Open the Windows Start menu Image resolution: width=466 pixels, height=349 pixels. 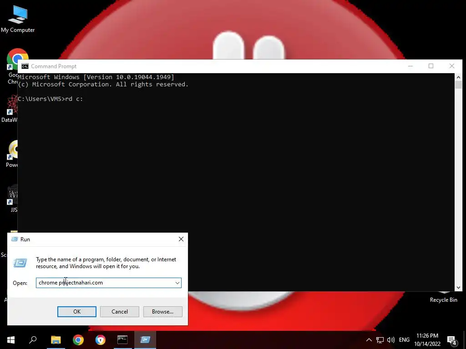pos(11,340)
